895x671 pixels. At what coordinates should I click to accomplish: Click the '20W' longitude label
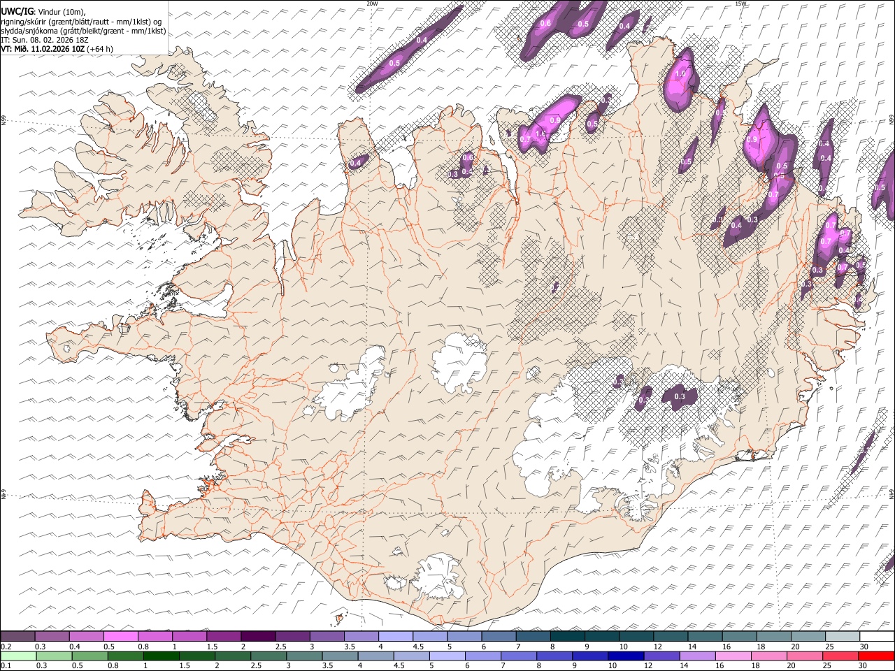pos(371,3)
